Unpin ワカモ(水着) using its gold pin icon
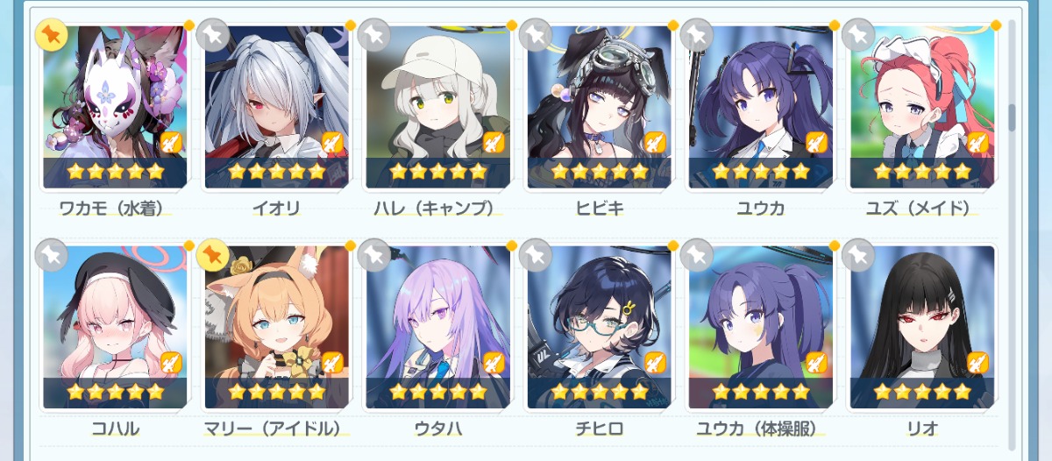 [52, 36]
